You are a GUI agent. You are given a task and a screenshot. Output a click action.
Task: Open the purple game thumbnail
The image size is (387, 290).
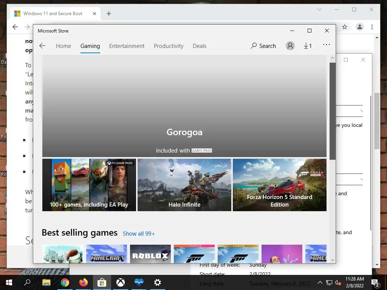pyautogui.click(x=282, y=254)
